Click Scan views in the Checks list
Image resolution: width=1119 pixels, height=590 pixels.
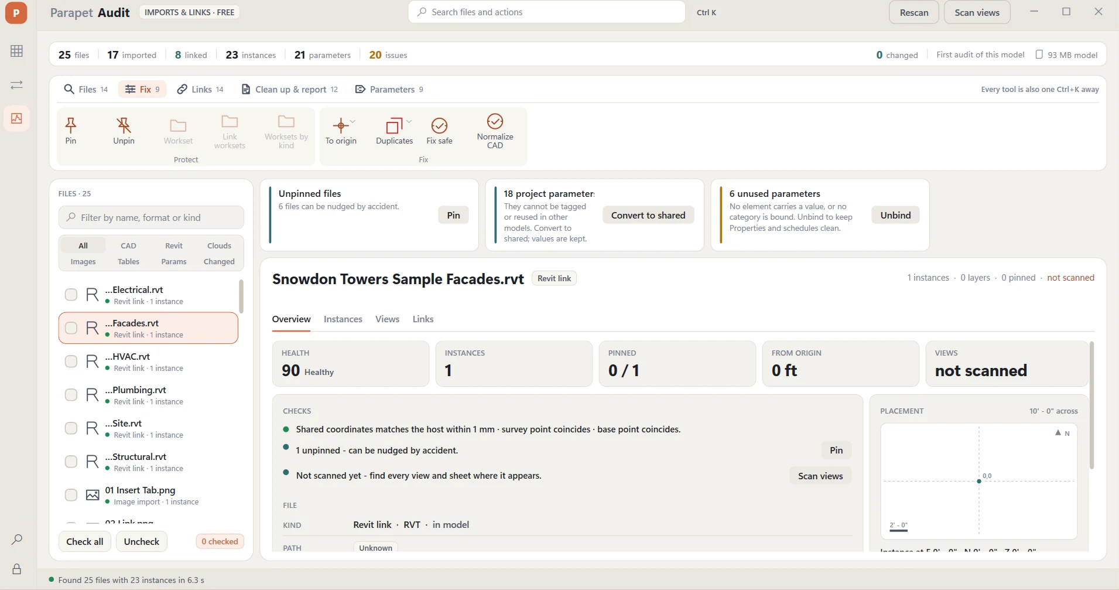820,476
